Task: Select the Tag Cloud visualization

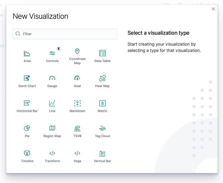Action: (x=102, y=131)
